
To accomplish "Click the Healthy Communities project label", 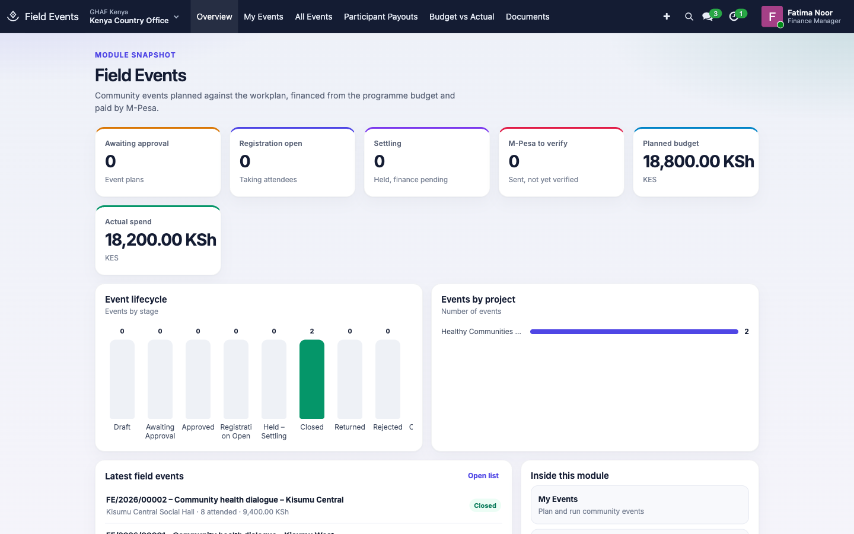I will tap(481, 332).
